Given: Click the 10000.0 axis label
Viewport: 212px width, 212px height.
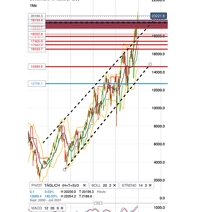Looking at the screenshot, I should pos(158,108).
